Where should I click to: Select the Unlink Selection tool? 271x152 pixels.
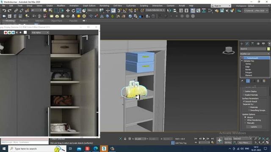21,11
